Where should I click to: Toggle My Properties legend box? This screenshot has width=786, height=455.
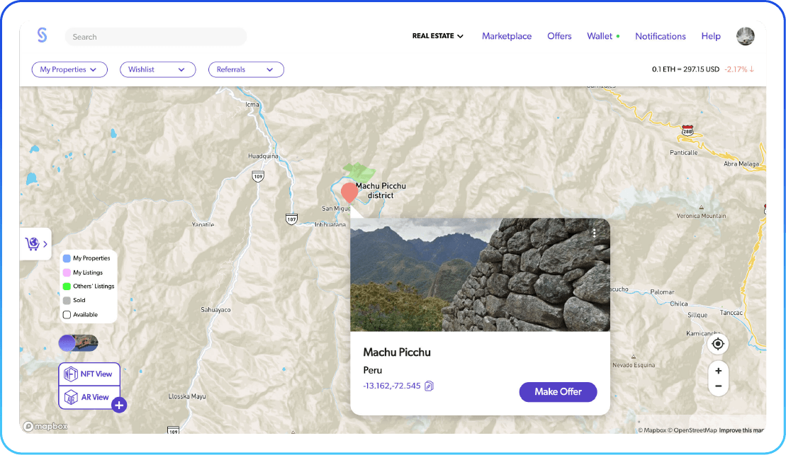click(x=67, y=258)
